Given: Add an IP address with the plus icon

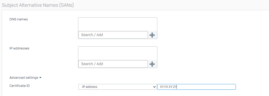Looking at the screenshot, I should pyautogui.click(x=152, y=64).
